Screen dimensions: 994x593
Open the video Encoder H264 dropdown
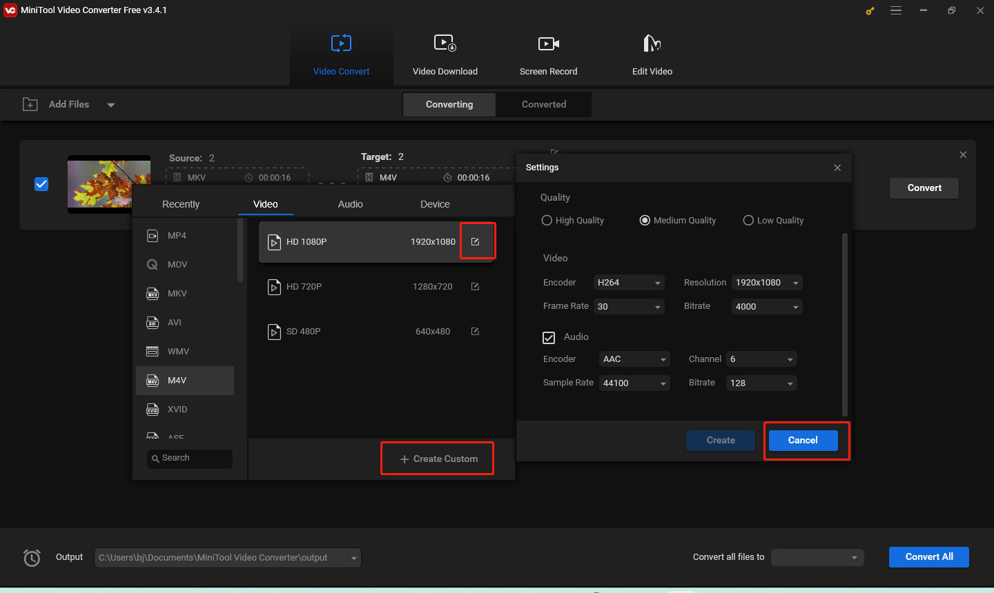click(x=629, y=283)
